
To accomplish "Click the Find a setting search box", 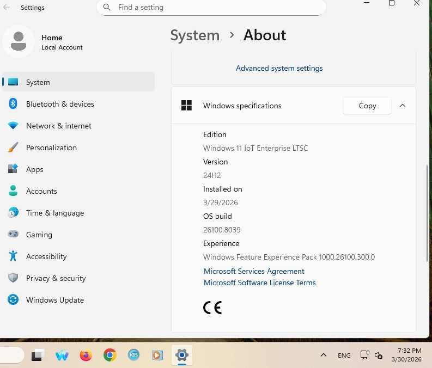I will [211, 8].
